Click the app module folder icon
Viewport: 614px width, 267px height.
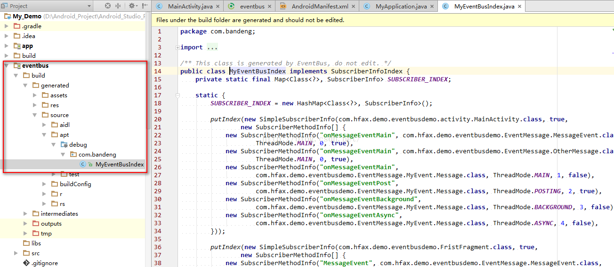point(17,46)
